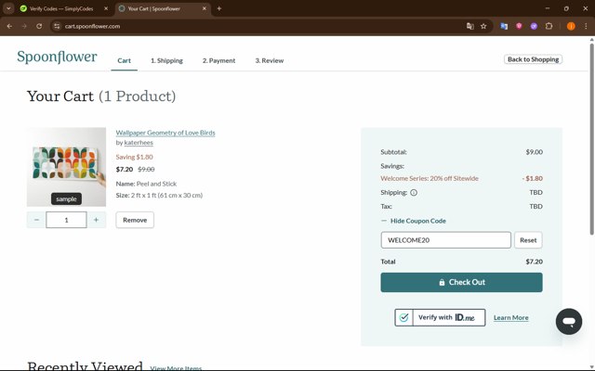Restore down the browser window
This screenshot has height=371, width=595.
[566, 8]
